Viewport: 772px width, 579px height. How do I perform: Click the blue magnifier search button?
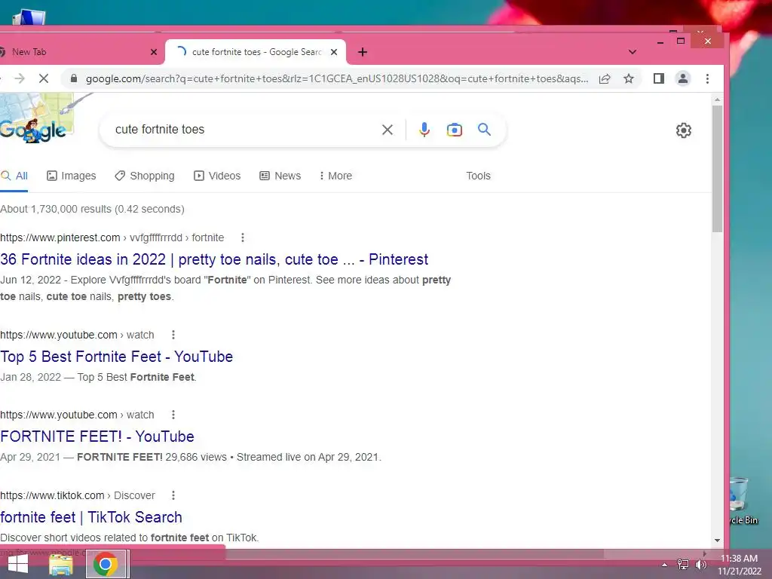(484, 130)
